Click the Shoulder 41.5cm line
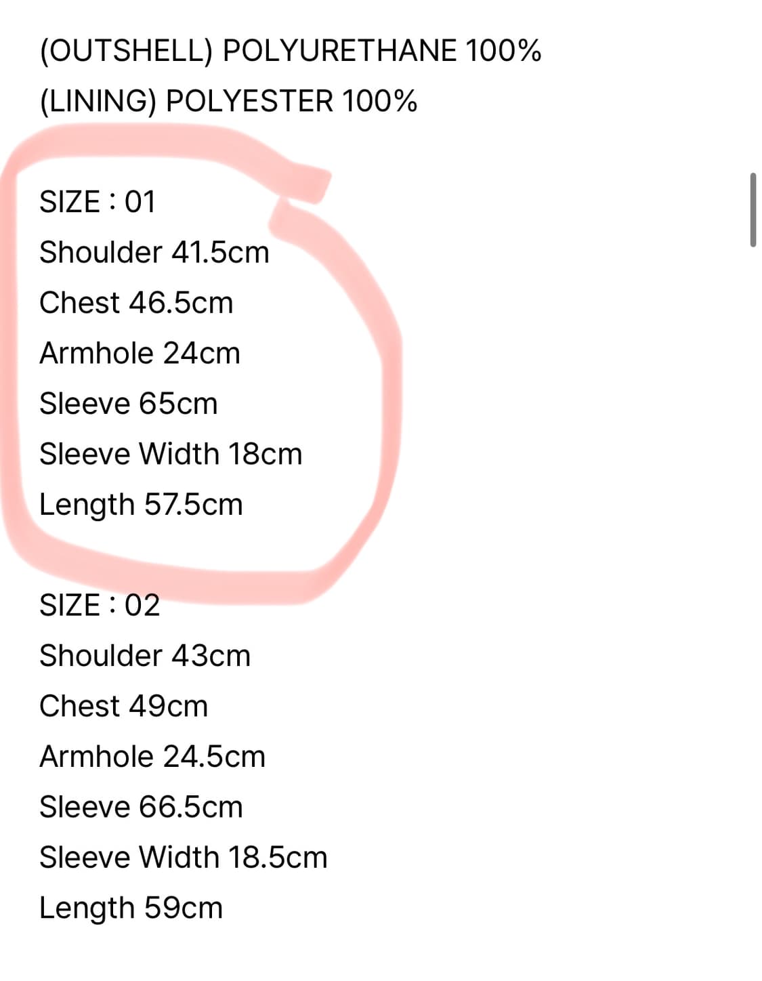Viewport: 762px width, 981px height. tap(154, 252)
